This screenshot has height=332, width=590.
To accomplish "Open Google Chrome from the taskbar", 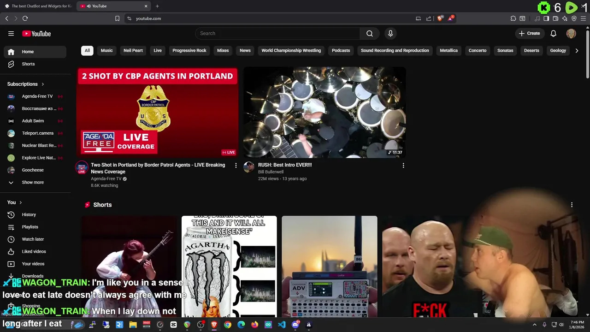I will click(x=228, y=325).
